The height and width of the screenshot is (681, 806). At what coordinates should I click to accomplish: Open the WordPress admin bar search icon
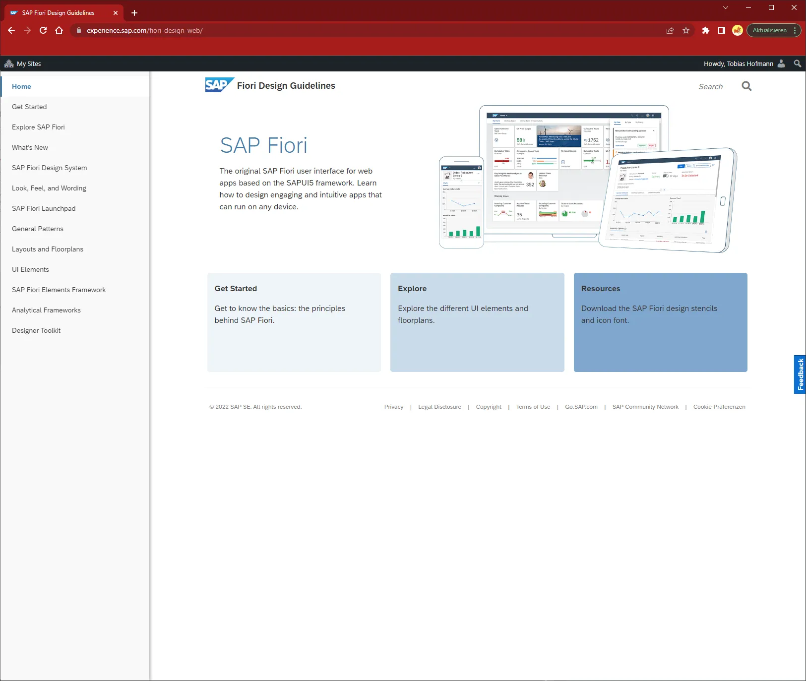[x=797, y=63]
